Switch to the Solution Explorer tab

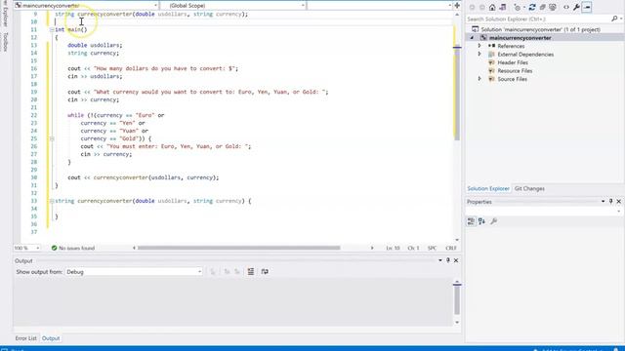(x=488, y=188)
